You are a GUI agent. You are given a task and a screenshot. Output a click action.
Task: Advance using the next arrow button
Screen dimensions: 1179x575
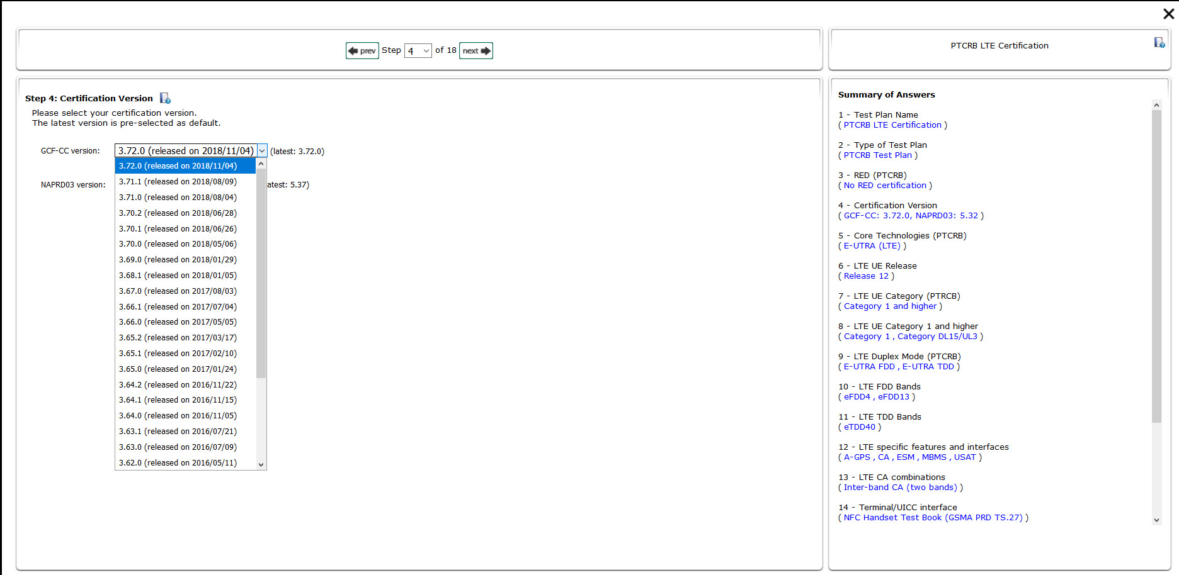(476, 50)
